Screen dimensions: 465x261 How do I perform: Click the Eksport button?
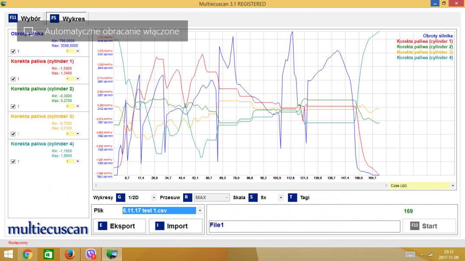coord(119,226)
